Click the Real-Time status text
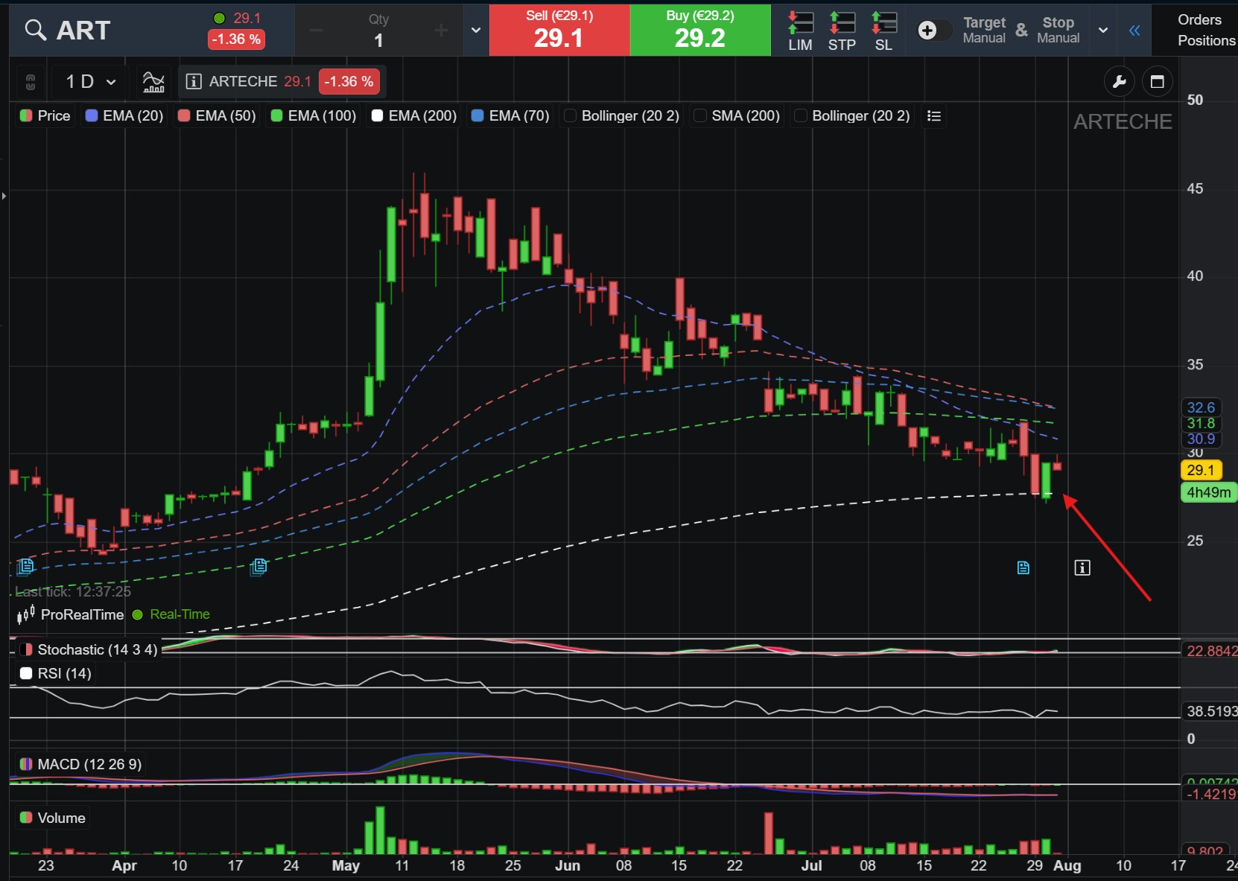1238x881 pixels. pyautogui.click(x=180, y=614)
